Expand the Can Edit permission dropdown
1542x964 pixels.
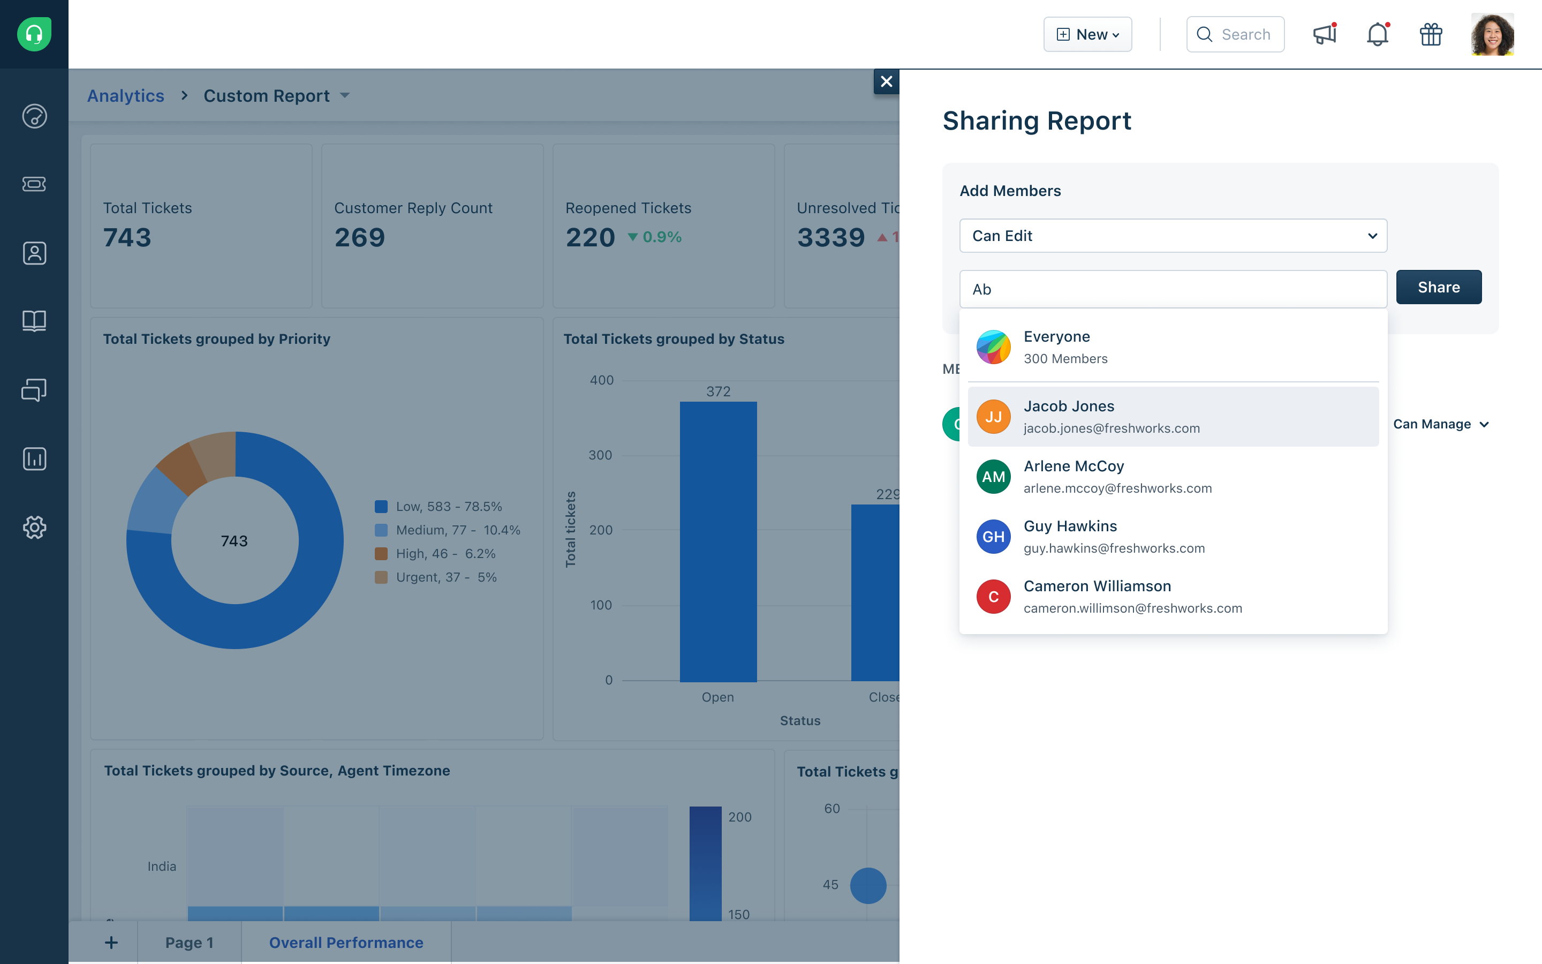tap(1173, 236)
